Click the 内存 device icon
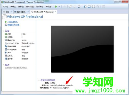This screenshot has height=95, width=129. (x=6, y=34)
